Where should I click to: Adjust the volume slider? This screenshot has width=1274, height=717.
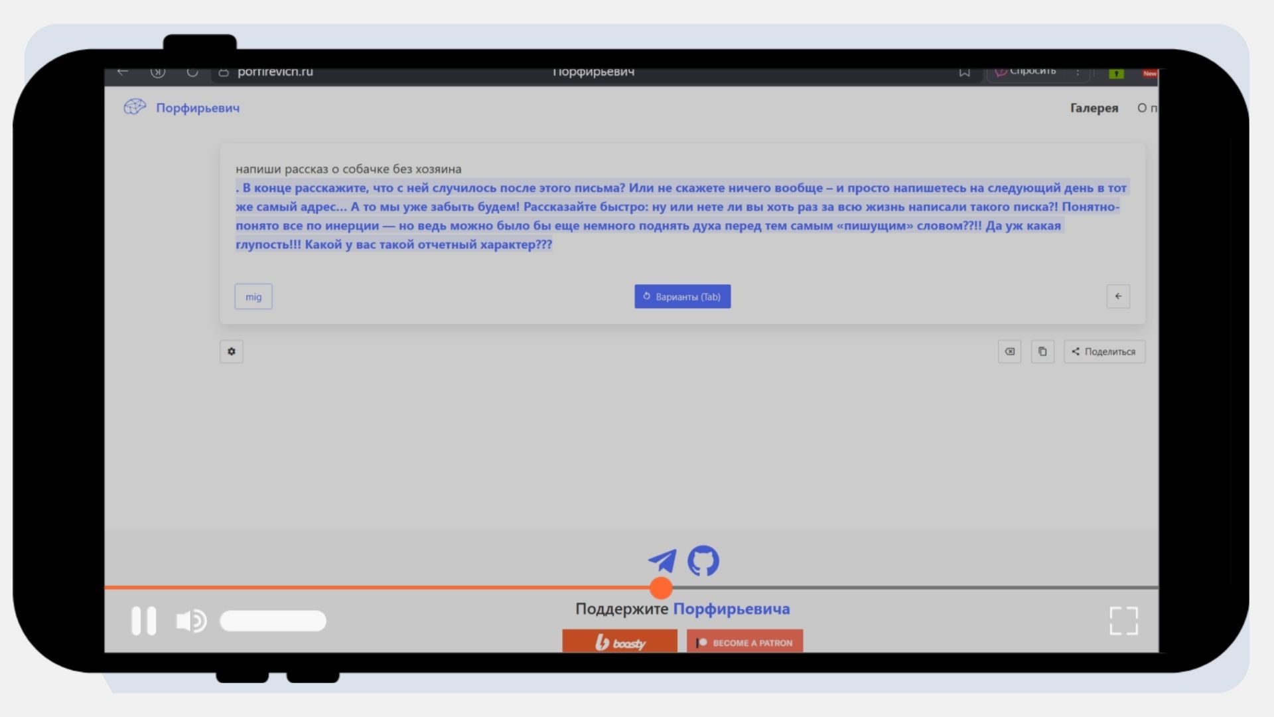[273, 621]
